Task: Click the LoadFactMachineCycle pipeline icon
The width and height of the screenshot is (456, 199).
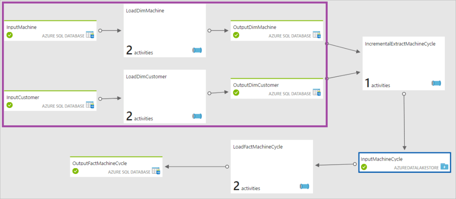Action: pos(304,186)
